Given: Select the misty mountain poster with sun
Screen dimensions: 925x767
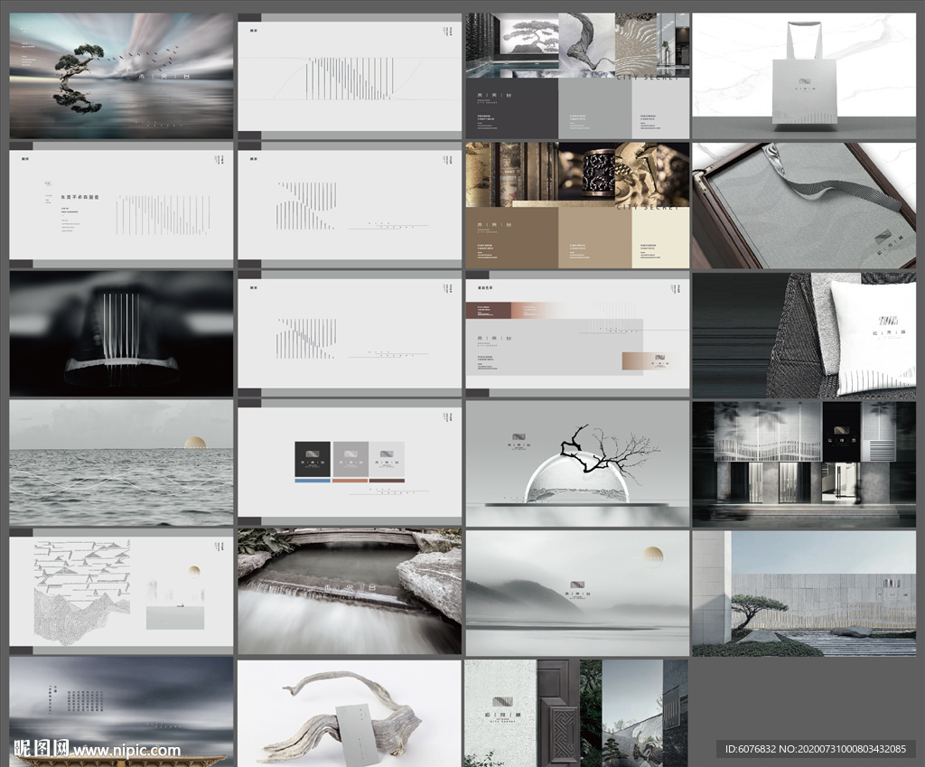Looking at the screenshot, I should 577,592.
